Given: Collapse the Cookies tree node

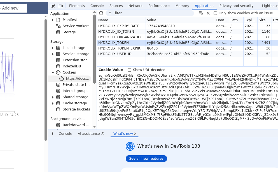Looking at the screenshot, I should click(x=53, y=72).
